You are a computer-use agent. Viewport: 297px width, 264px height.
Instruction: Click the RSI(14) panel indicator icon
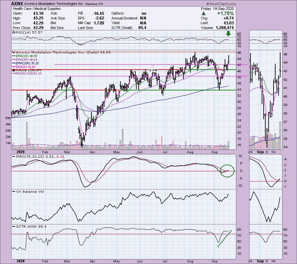13,33
